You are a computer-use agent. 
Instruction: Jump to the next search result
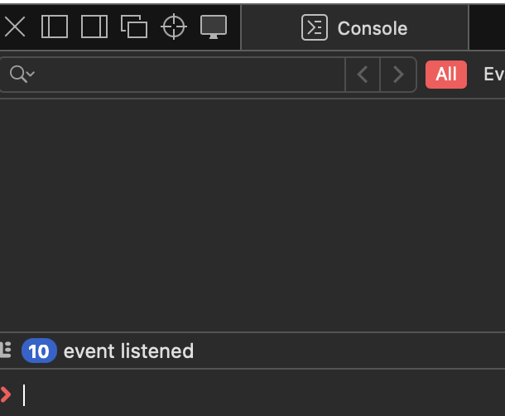pyautogui.click(x=398, y=75)
